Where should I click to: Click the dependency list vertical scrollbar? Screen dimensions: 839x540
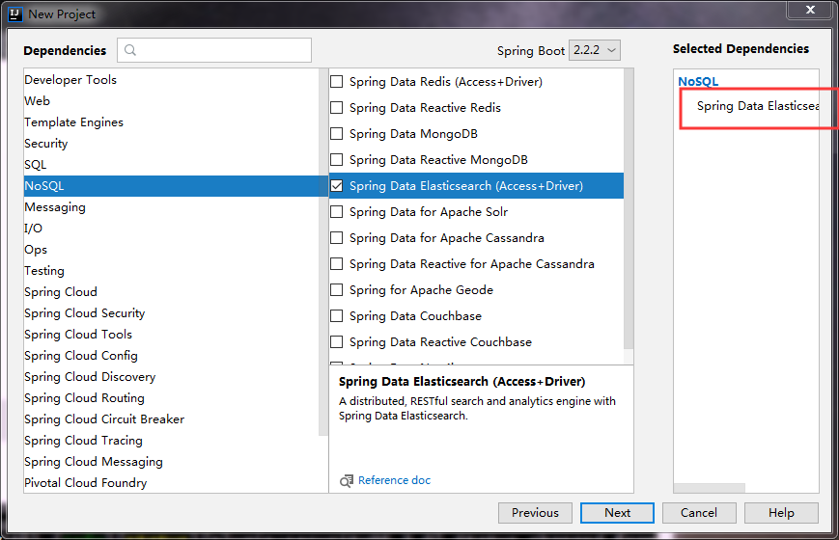tap(629, 208)
